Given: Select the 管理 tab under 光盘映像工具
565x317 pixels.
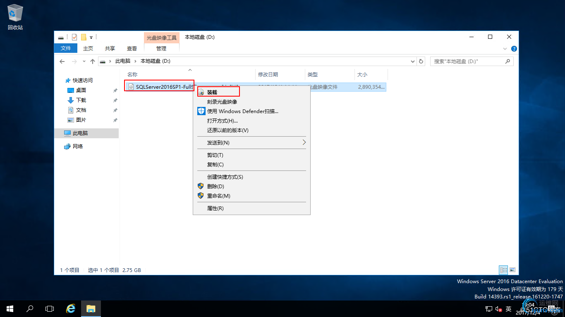Looking at the screenshot, I should tap(161, 48).
